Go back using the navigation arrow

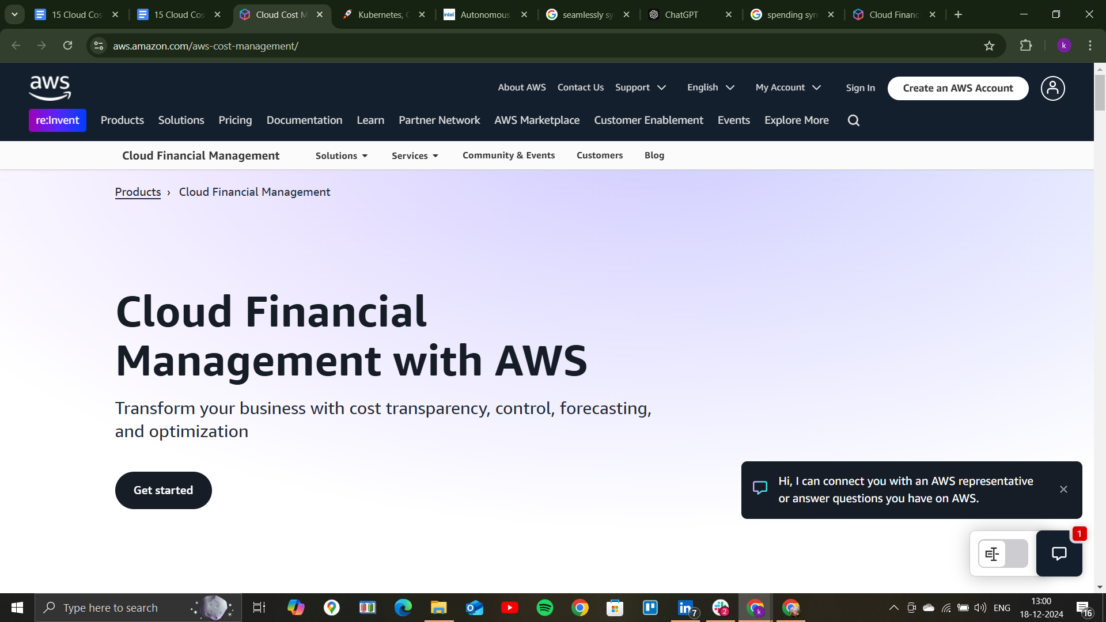click(16, 45)
